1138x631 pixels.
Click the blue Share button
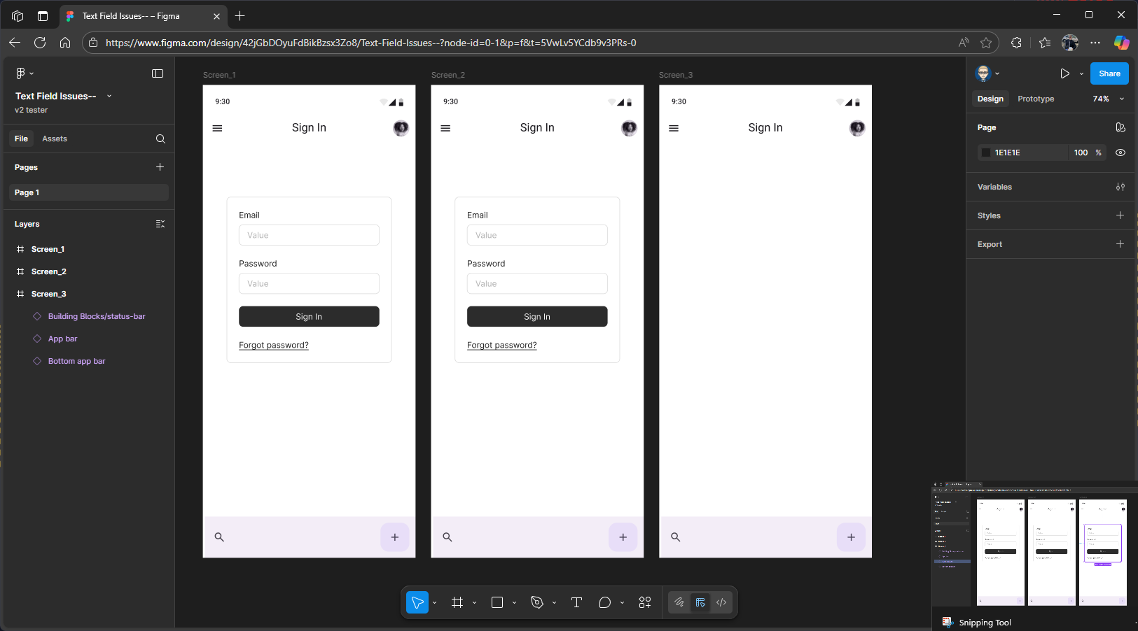coord(1109,73)
